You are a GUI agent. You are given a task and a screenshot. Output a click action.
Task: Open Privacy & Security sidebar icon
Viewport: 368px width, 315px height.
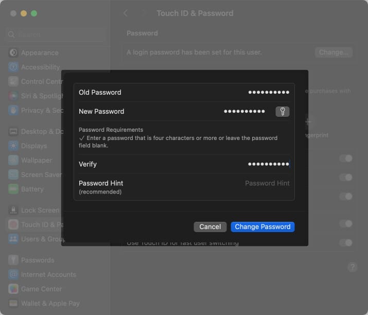(13, 110)
